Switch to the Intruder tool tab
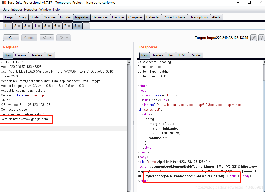The width and height of the screenshot is (265, 192). click(65, 17)
